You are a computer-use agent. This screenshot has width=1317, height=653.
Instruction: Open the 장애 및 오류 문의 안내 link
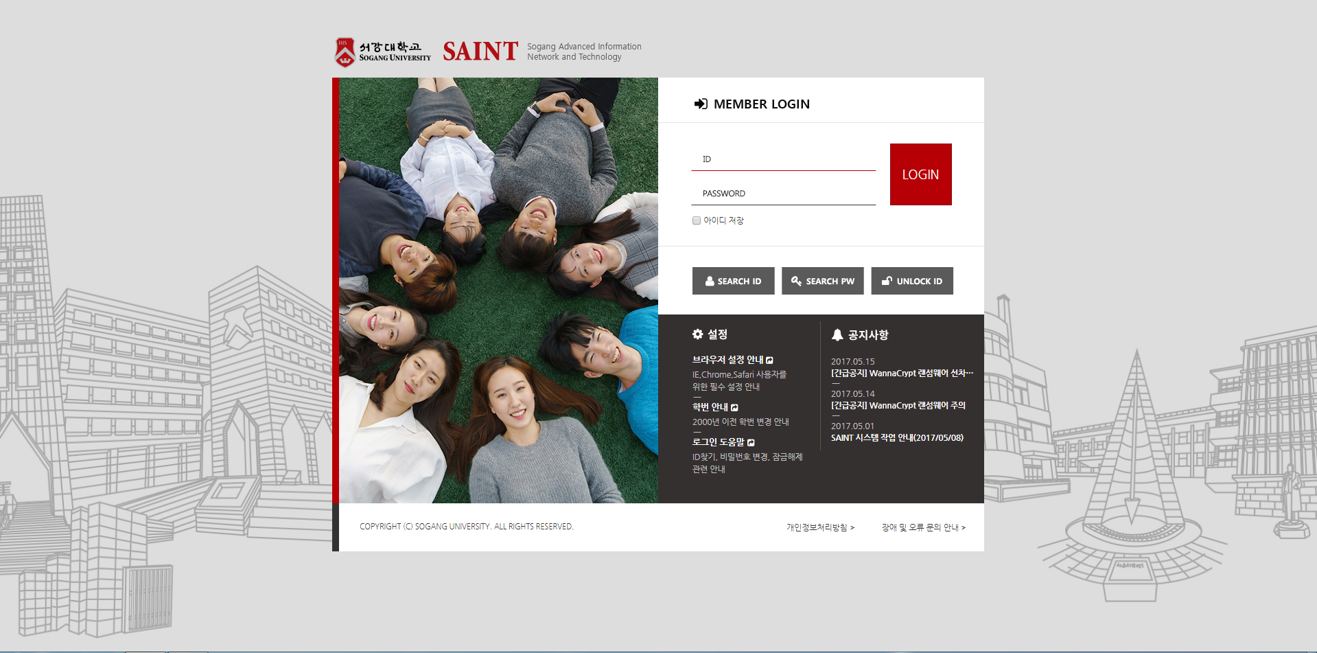(922, 527)
